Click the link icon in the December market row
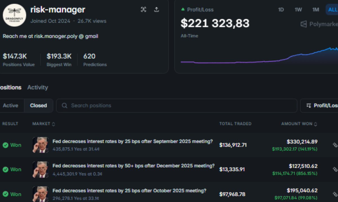The image size is (338, 202). click(x=335, y=169)
